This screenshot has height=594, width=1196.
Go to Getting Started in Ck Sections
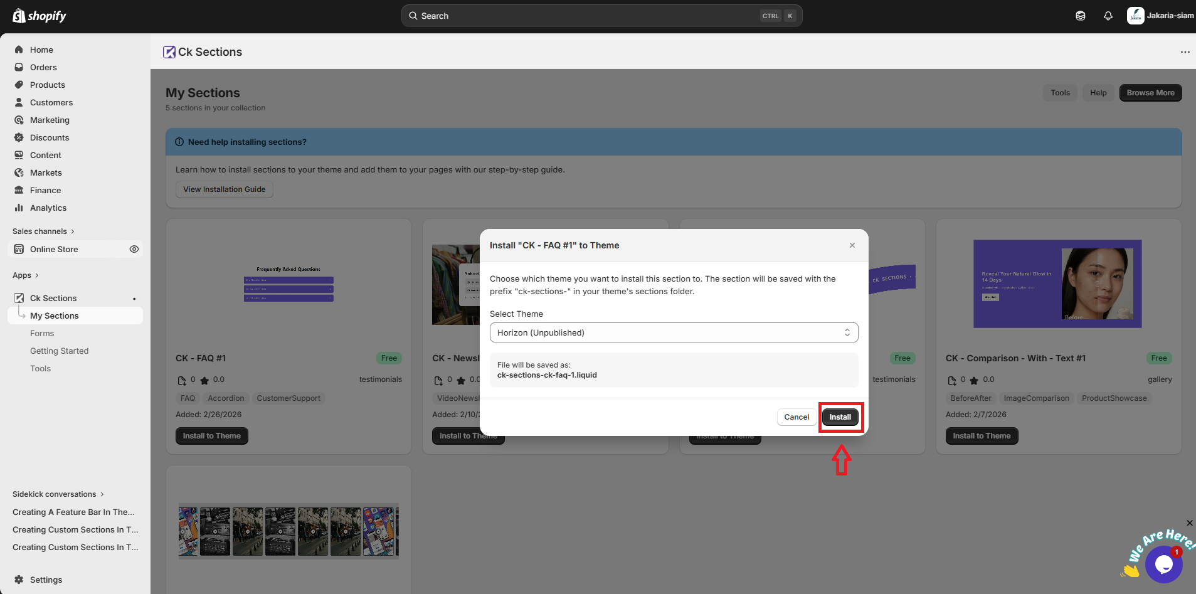[x=59, y=351]
